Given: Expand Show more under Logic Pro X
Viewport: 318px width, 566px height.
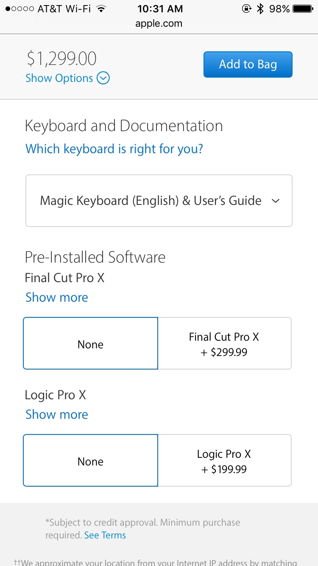Looking at the screenshot, I should (x=57, y=414).
